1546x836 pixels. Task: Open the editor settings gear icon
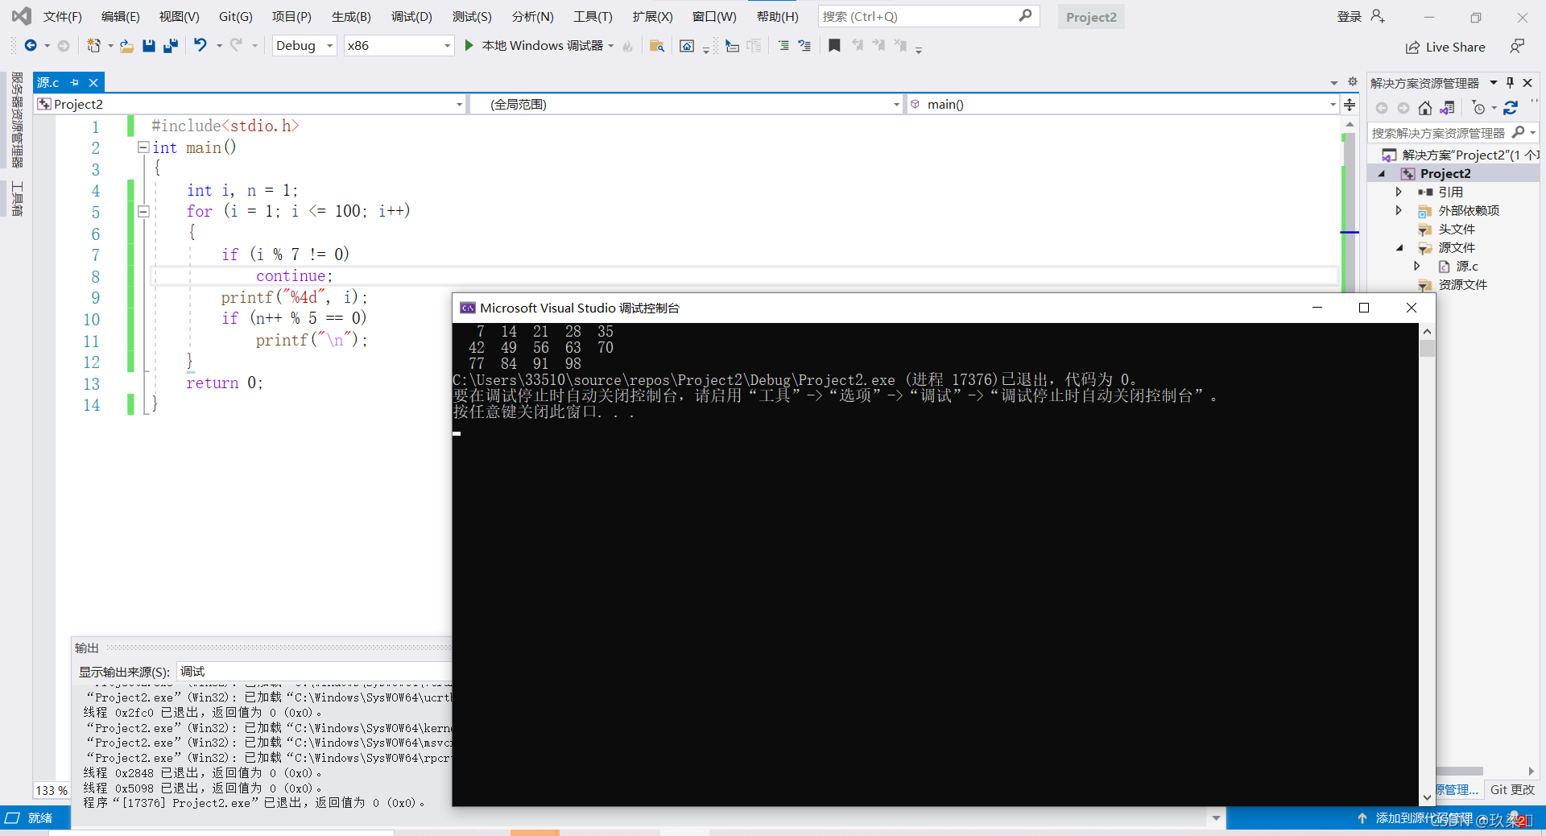click(x=1353, y=82)
